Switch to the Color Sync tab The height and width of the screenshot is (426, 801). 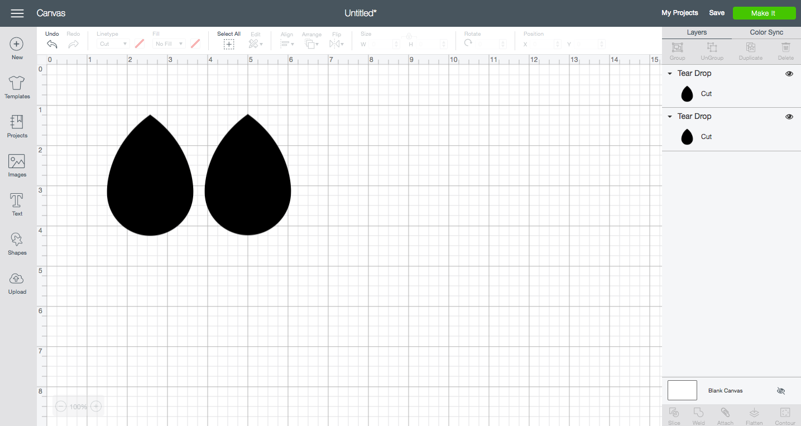766,32
